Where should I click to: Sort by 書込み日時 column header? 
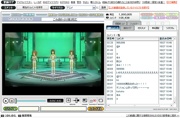pos(166,39)
